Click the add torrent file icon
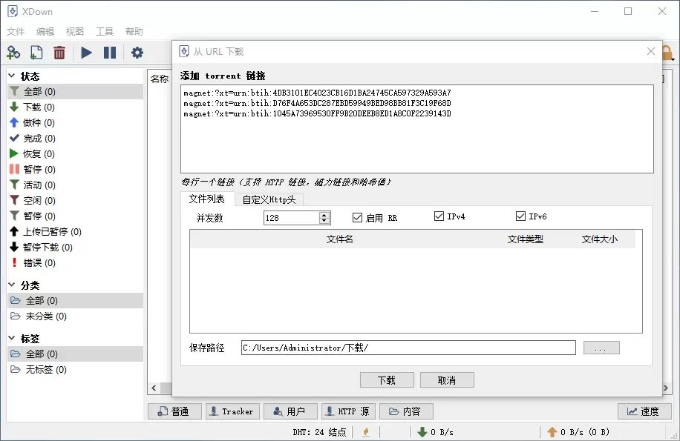This screenshot has width=680, height=441. point(36,53)
